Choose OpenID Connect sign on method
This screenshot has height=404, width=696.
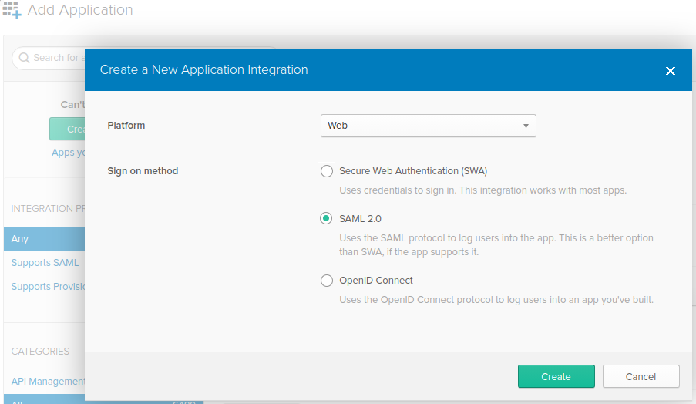327,281
